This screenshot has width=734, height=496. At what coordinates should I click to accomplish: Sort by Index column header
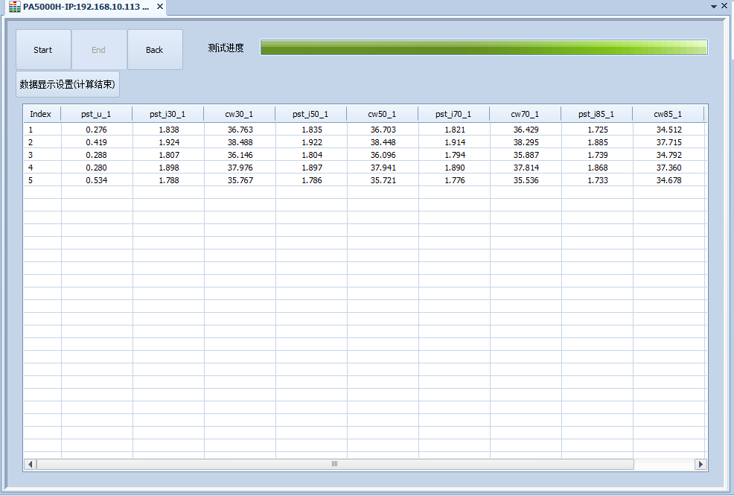pyautogui.click(x=41, y=114)
